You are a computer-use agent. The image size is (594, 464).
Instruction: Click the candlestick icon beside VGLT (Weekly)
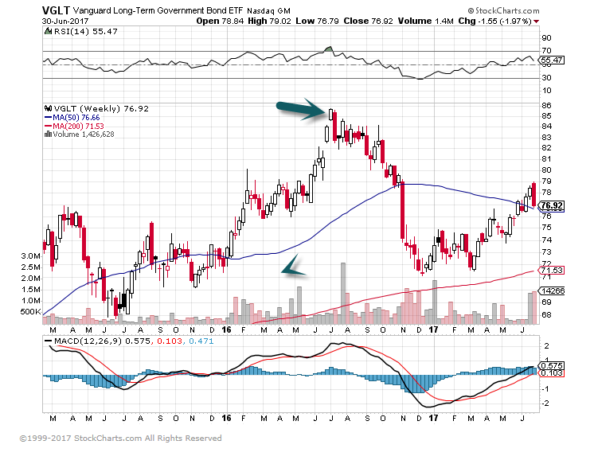coord(48,108)
